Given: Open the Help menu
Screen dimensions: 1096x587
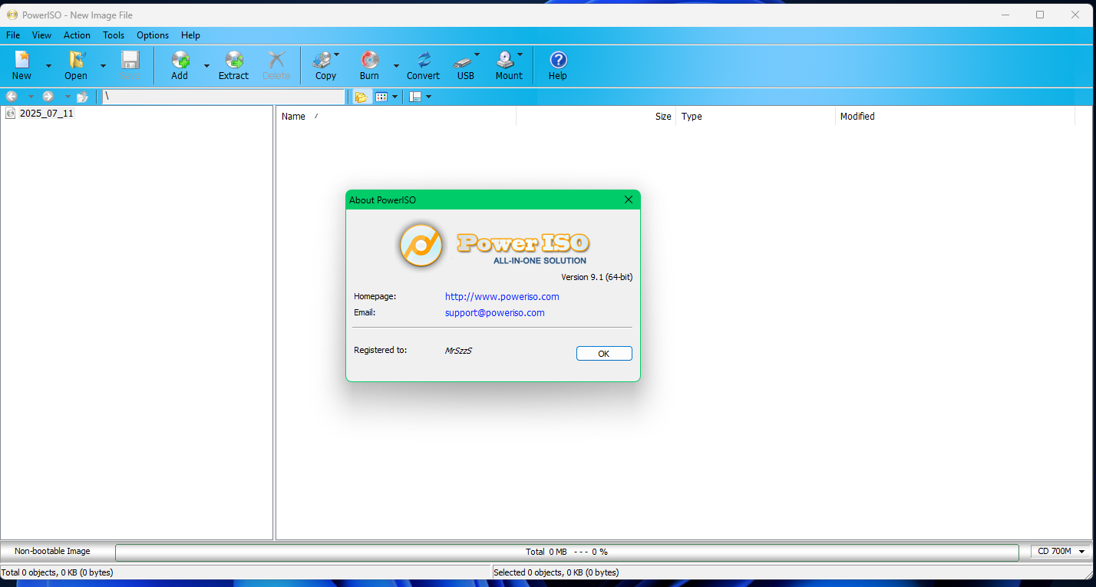Looking at the screenshot, I should tap(190, 35).
